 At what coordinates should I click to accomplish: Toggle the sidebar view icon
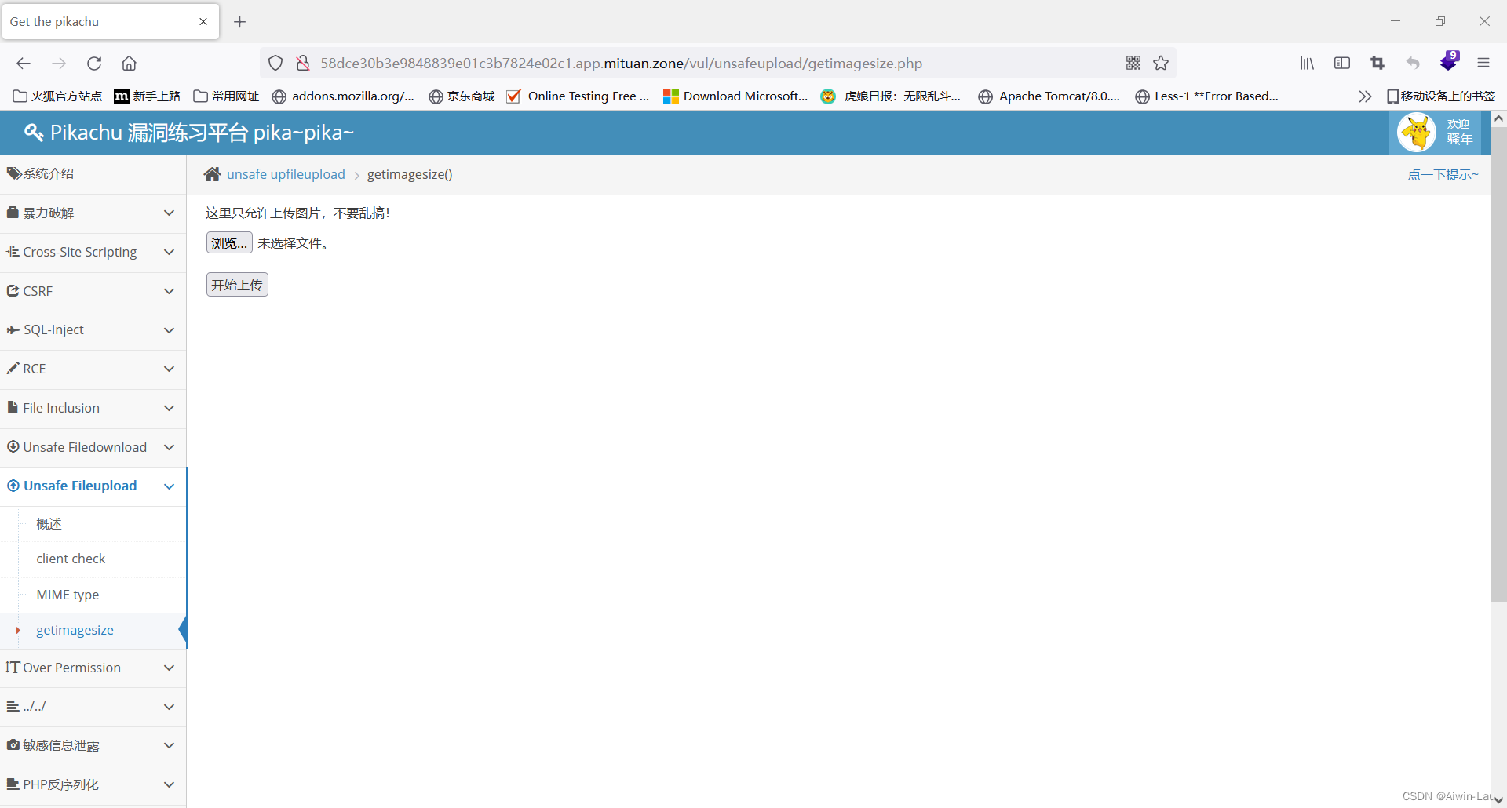(x=1342, y=64)
